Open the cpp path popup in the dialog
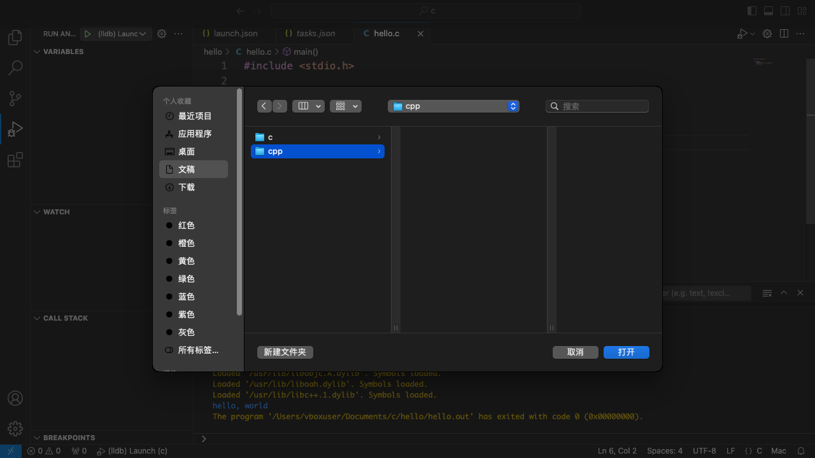 [453, 106]
